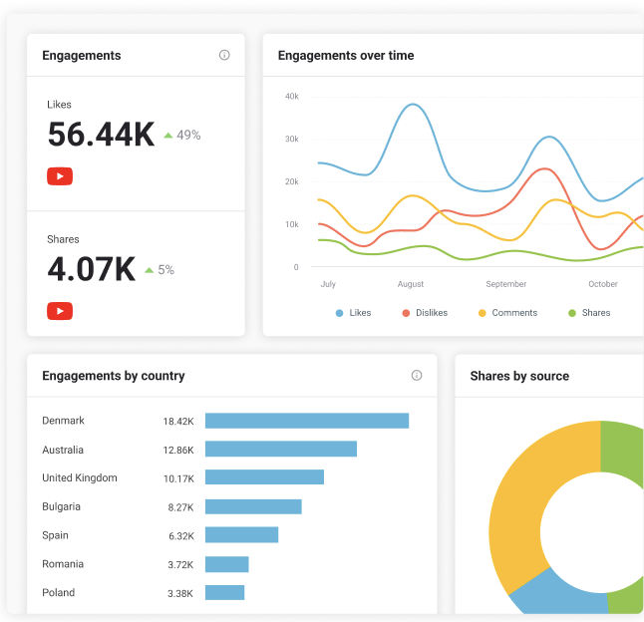Click the info icon beside Engagements by country
644x622 pixels.
(417, 376)
